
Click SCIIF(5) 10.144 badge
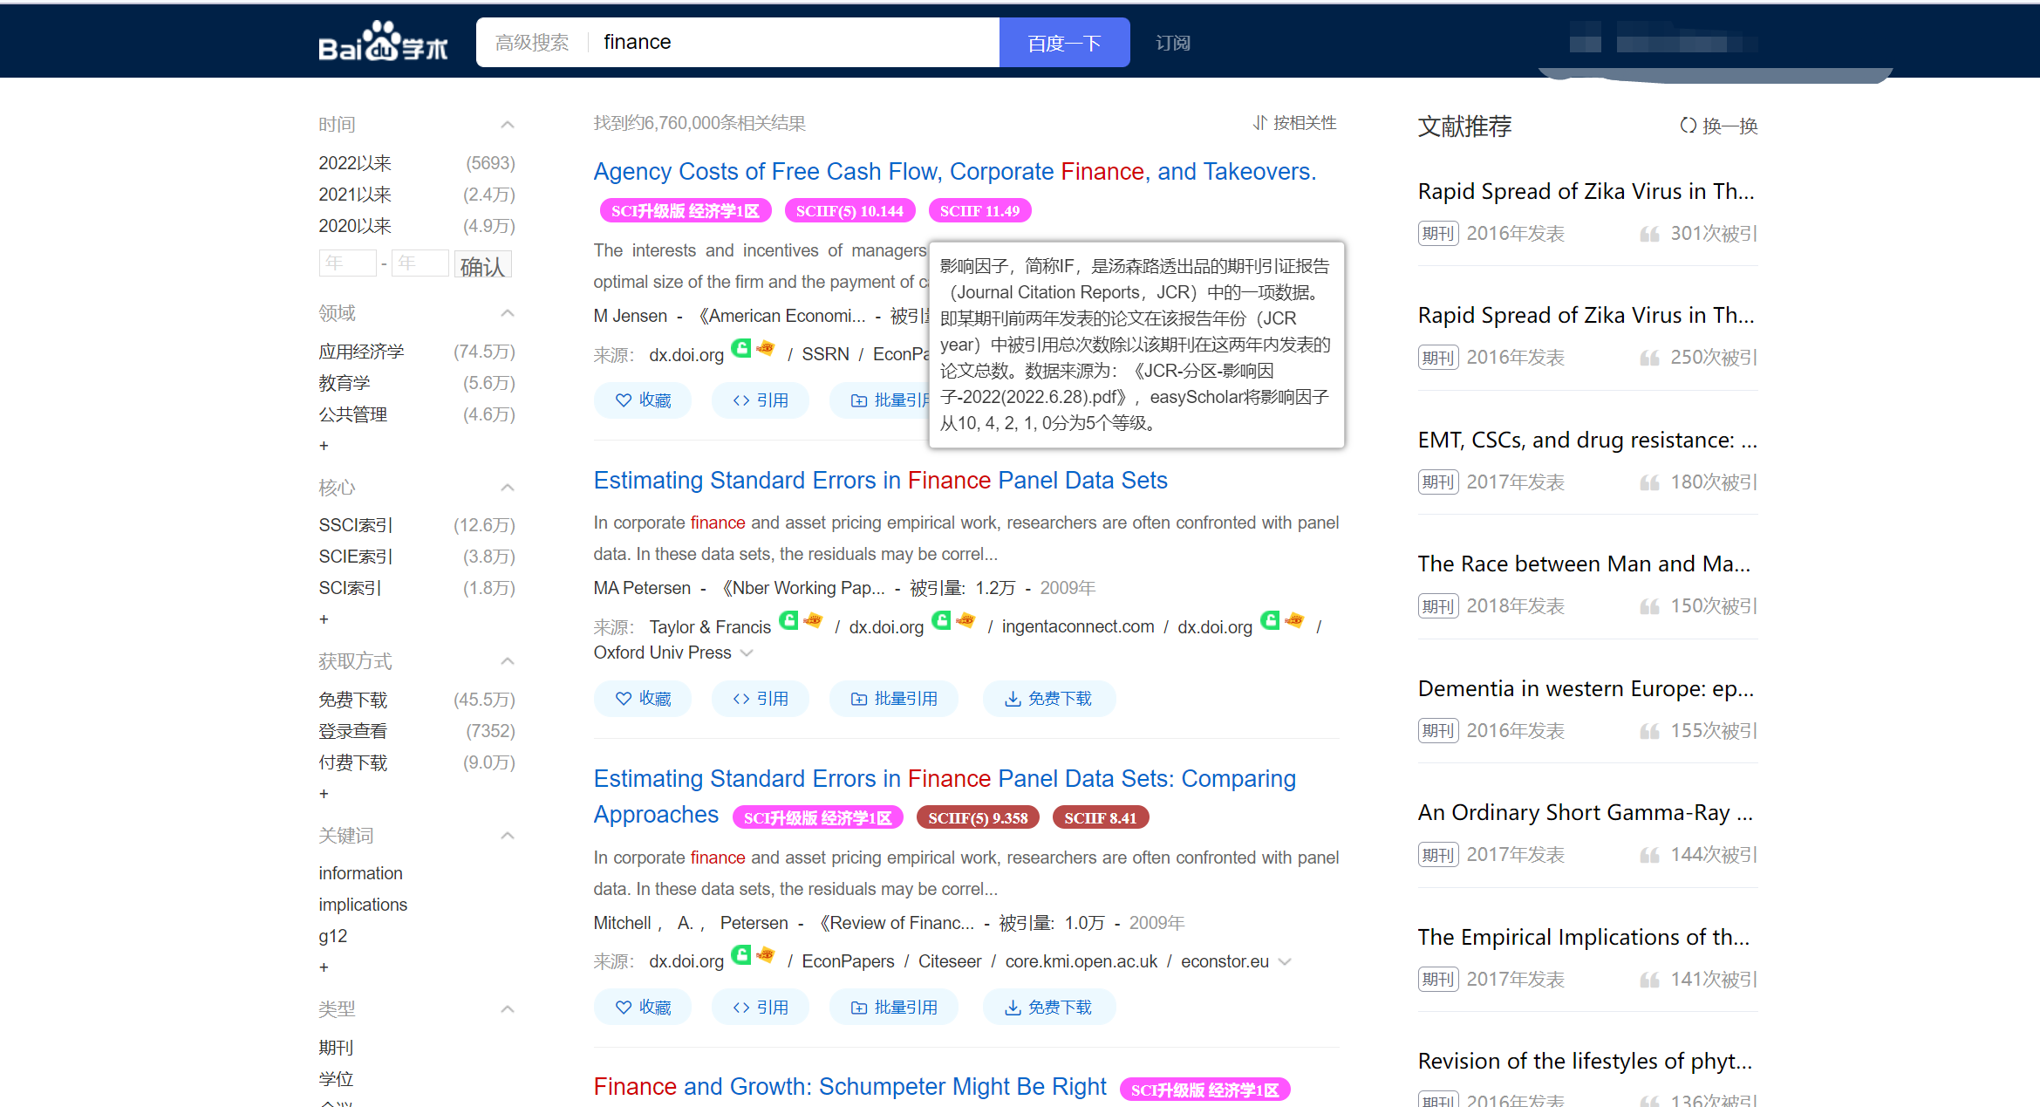coord(849,211)
